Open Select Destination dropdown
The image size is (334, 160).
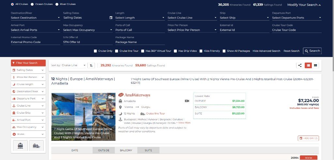tap(36, 18)
